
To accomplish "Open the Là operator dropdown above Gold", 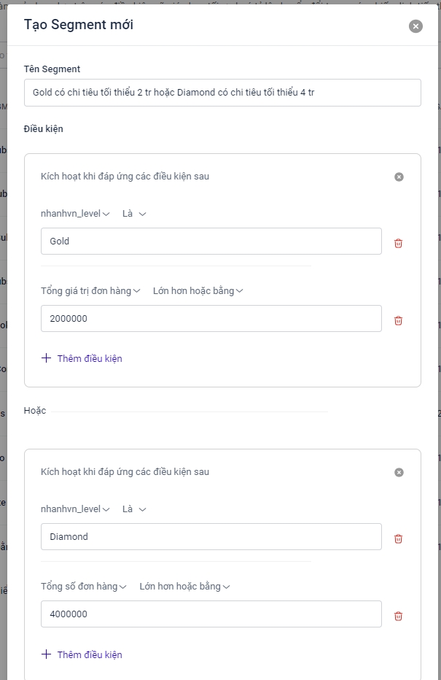I will 134,214.
